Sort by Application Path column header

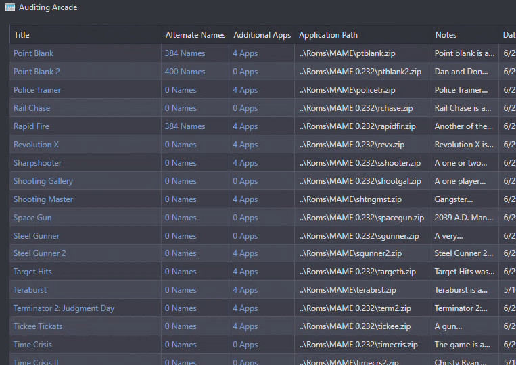pos(328,35)
